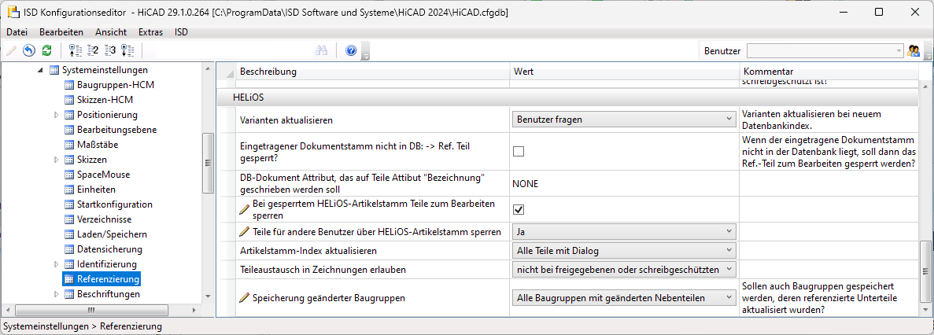Click the table icon of Bearbeitungsebene
Image resolution: width=934 pixels, height=335 pixels.
68,130
